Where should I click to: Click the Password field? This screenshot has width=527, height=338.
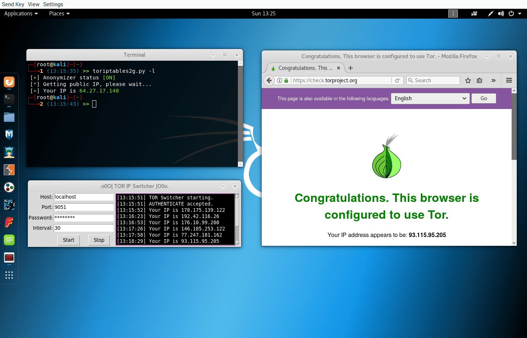(84, 218)
